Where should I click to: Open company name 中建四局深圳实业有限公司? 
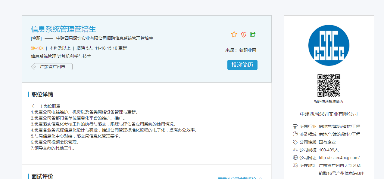(329, 114)
